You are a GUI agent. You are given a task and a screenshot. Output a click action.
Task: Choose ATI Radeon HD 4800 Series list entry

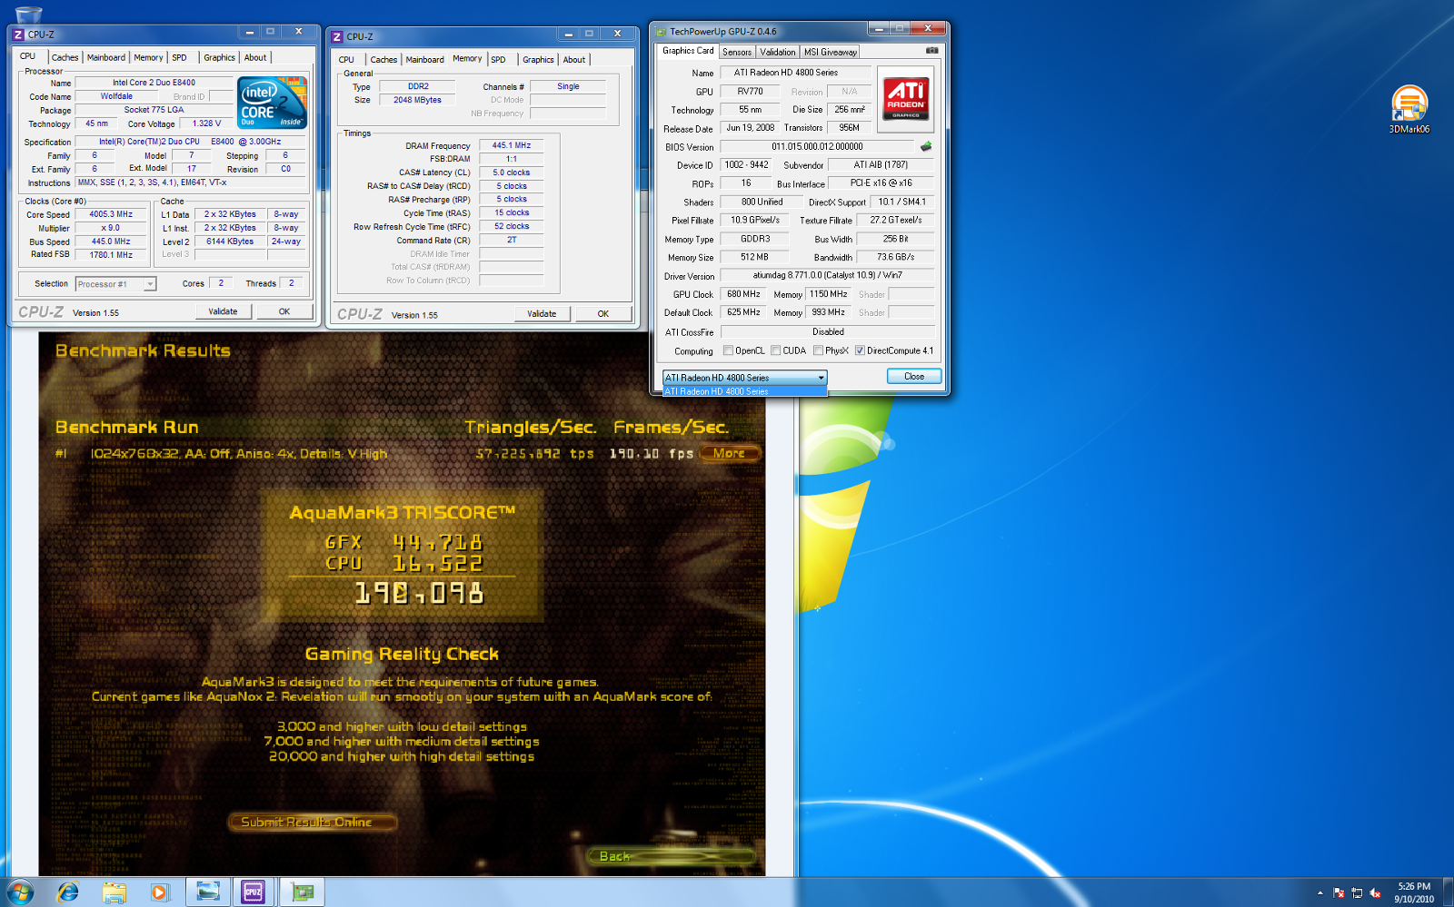[x=744, y=391]
